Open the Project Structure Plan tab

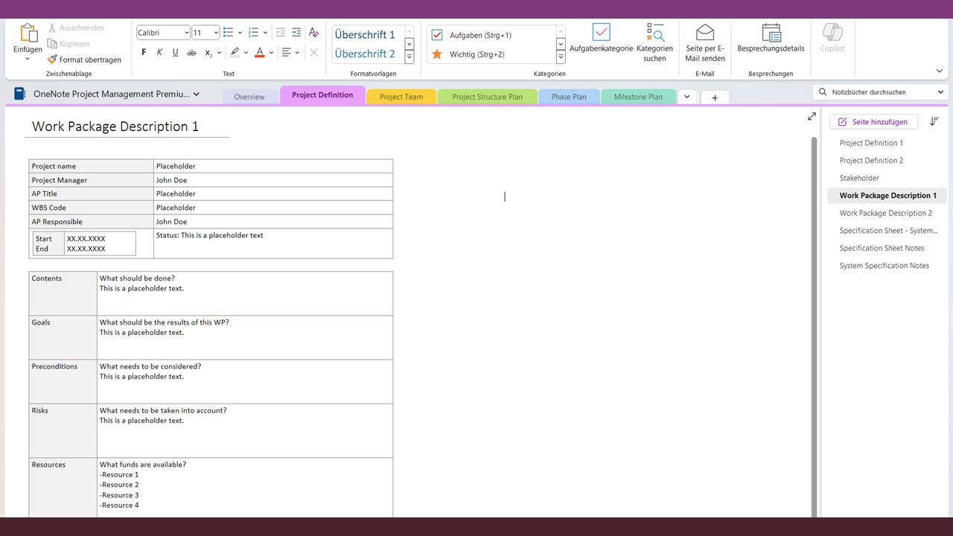pos(487,97)
